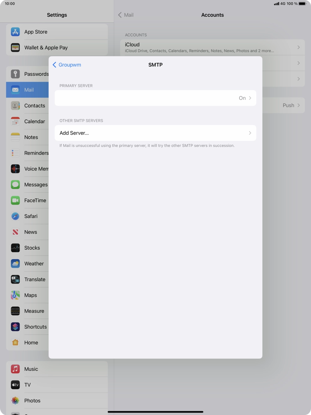Tap the Photos row in sidebar
This screenshot has width=311, height=415.
coord(32,400)
